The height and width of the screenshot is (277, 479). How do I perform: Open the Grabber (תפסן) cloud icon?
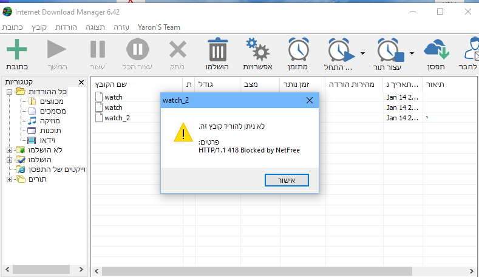tap(437, 49)
